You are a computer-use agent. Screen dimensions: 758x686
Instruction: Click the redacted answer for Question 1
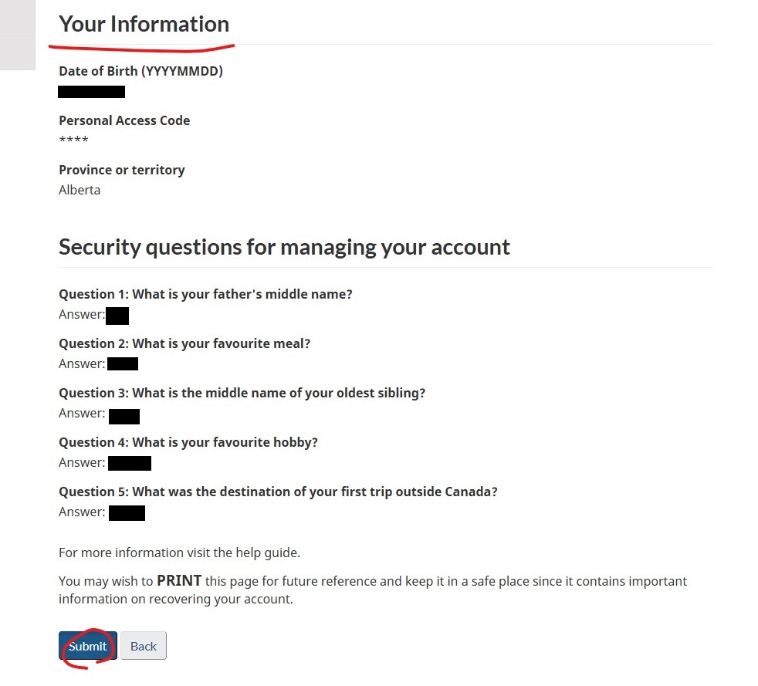117,316
